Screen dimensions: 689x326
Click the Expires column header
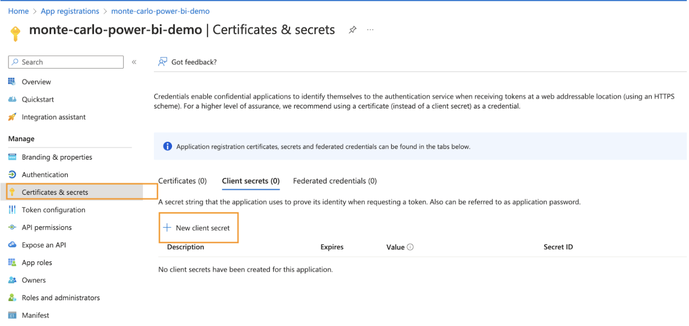332,247
